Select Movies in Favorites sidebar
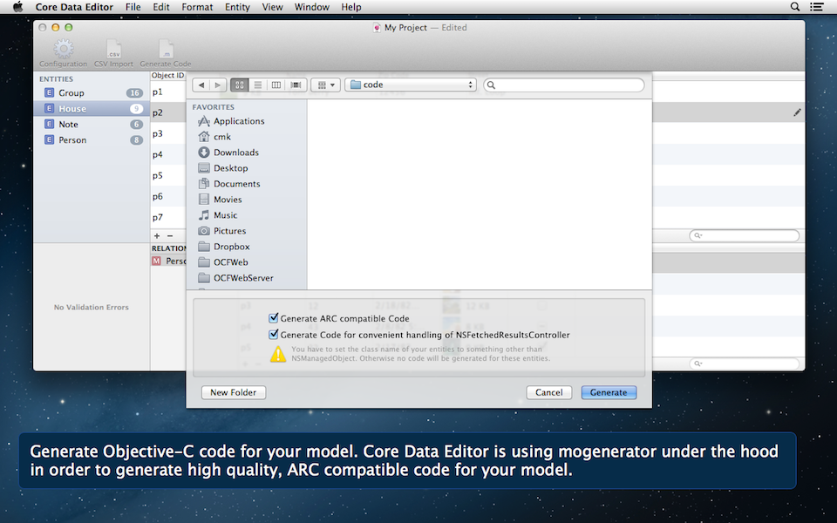This screenshot has height=523, width=837. point(220,199)
